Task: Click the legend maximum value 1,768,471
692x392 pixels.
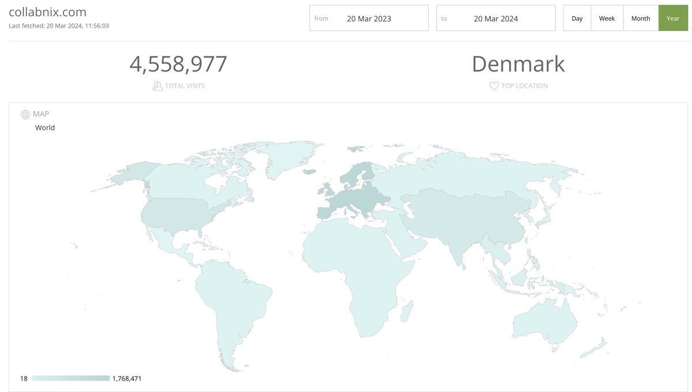Action: pos(127,379)
